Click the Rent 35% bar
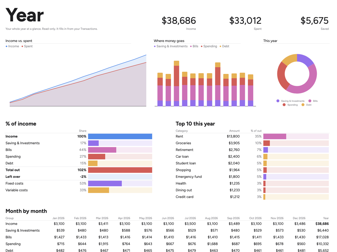This screenshot has height=252, width=337. coord(275,136)
